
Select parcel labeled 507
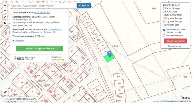(106, 51)
